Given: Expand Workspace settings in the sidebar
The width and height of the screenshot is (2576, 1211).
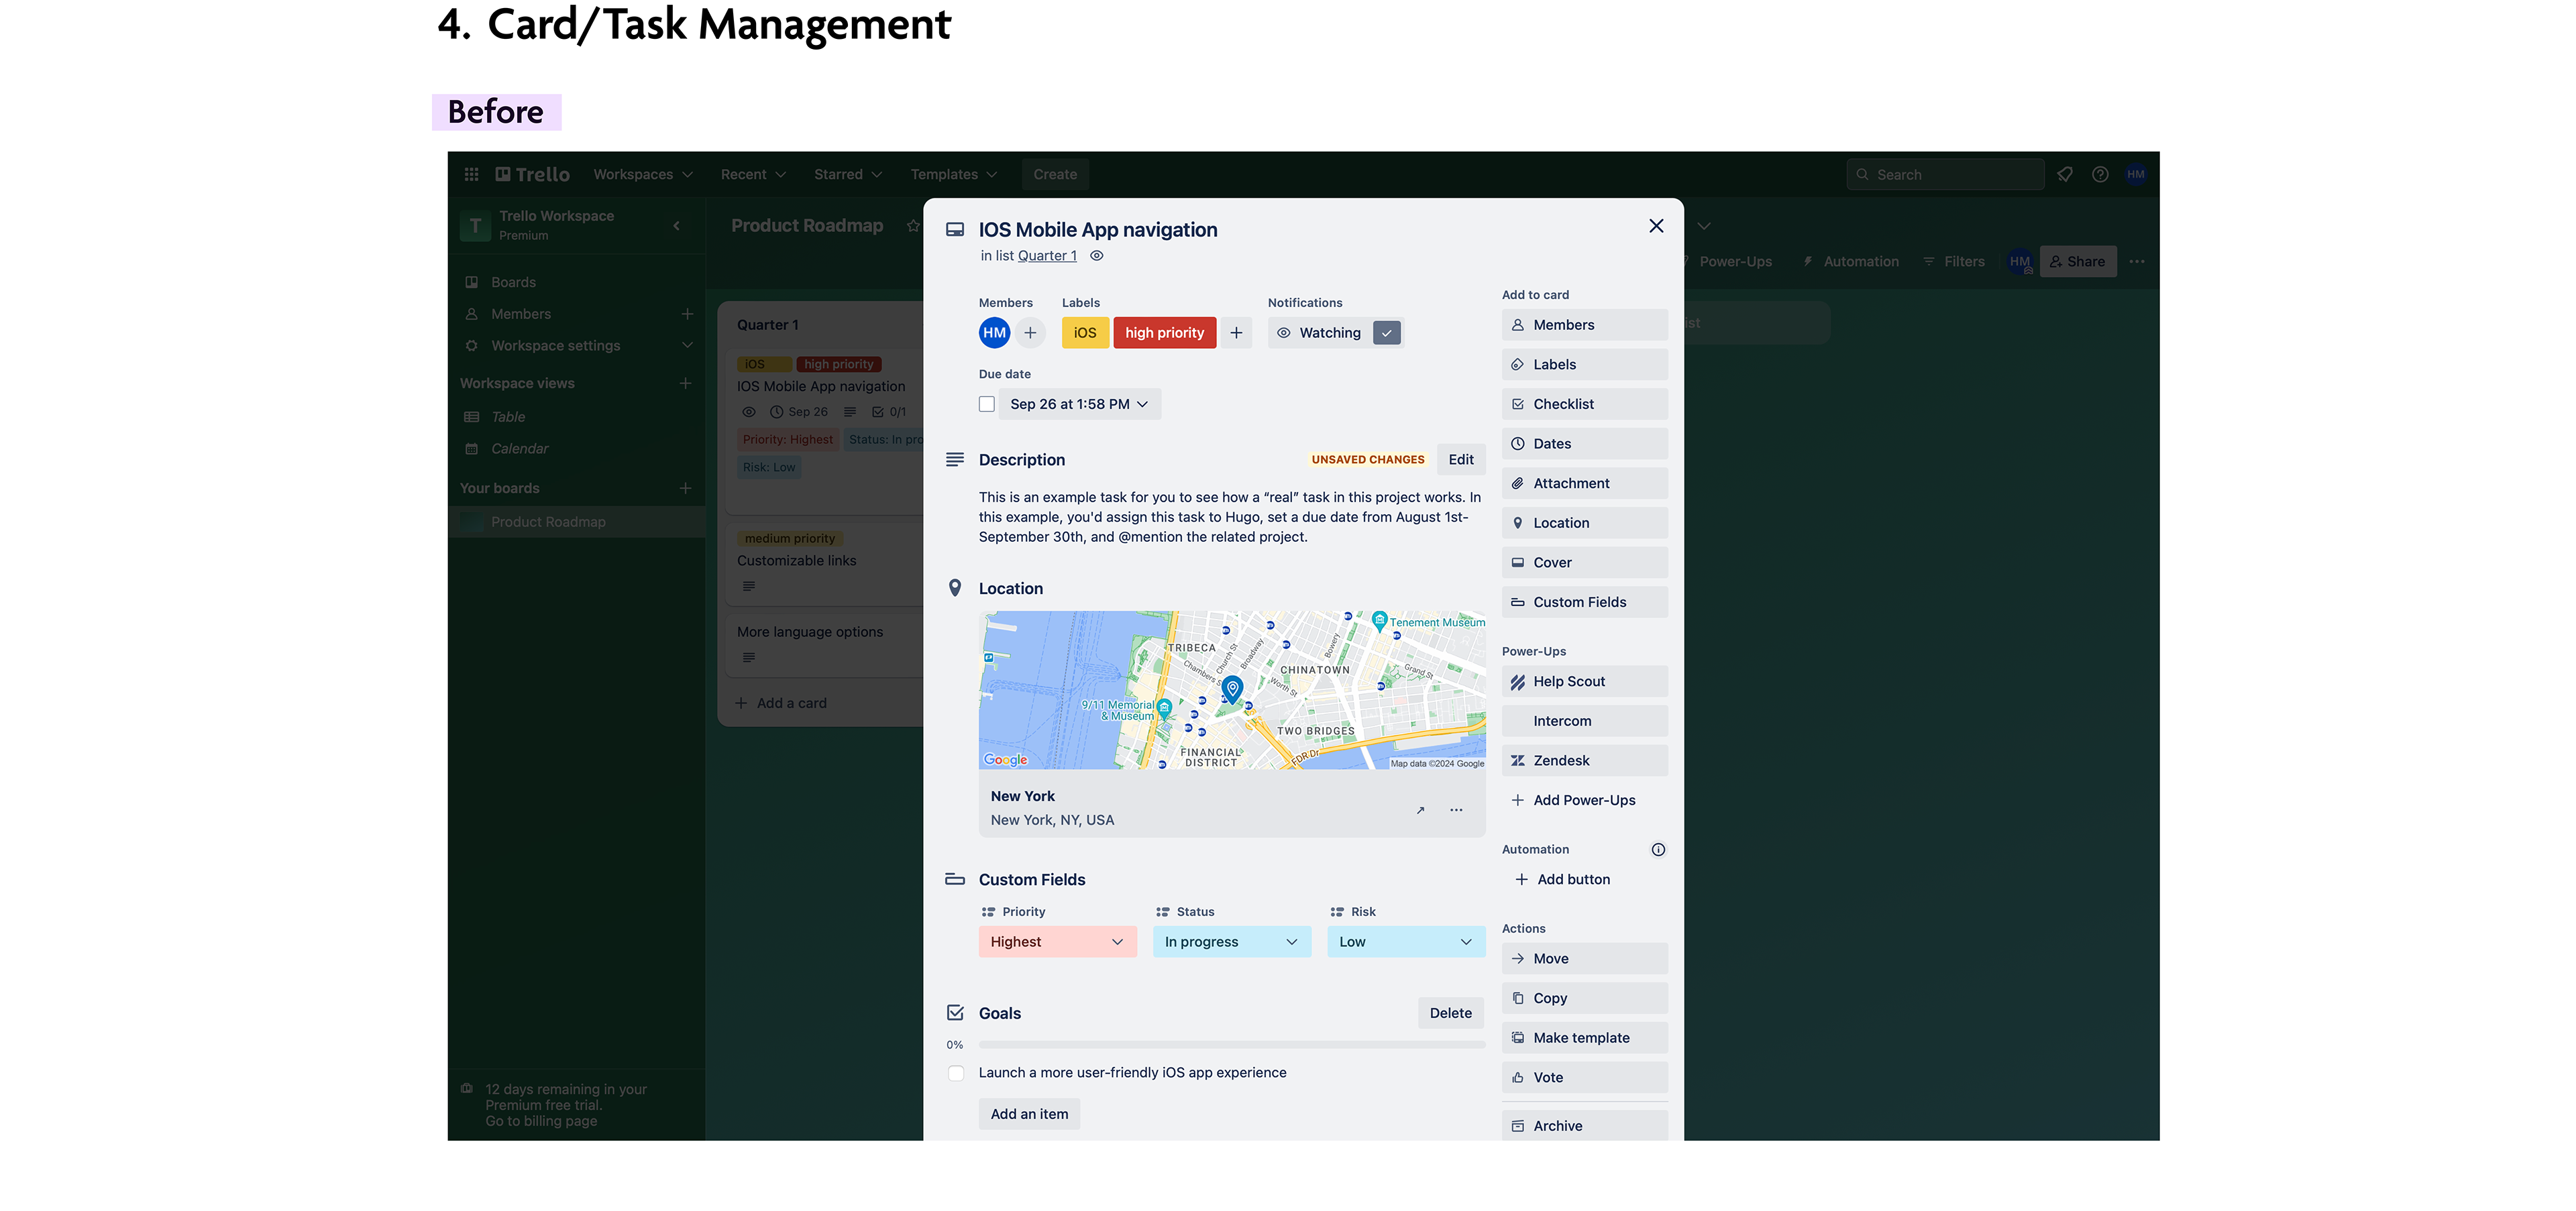Looking at the screenshot, I should (x=687, y=346).
